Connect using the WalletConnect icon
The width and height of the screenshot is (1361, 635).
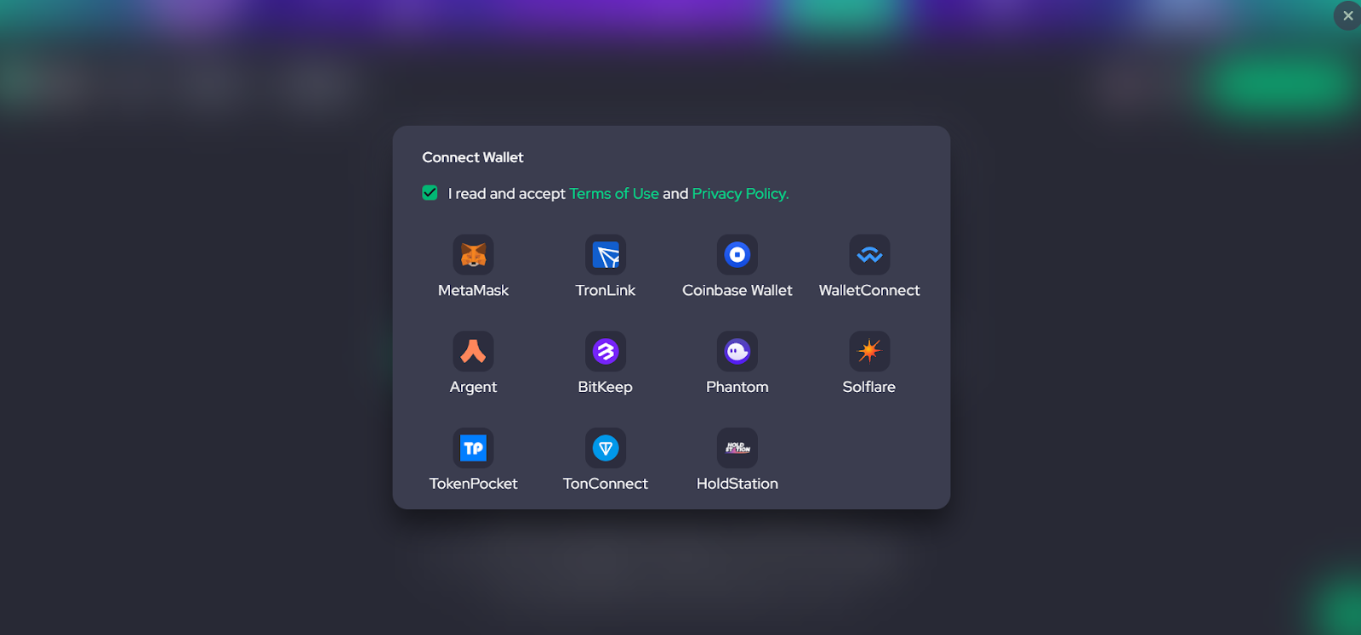(x=869, y=255)
